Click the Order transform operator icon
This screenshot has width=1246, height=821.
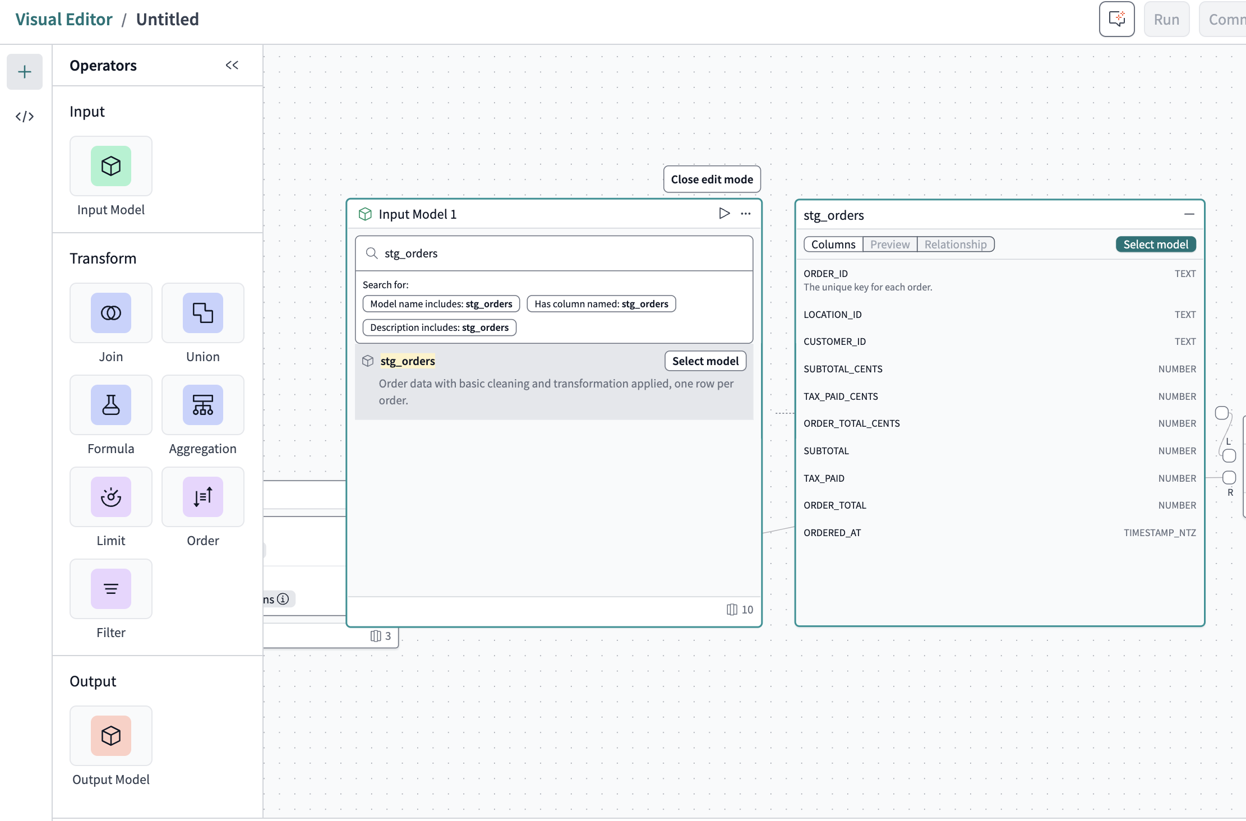point(202,497)
